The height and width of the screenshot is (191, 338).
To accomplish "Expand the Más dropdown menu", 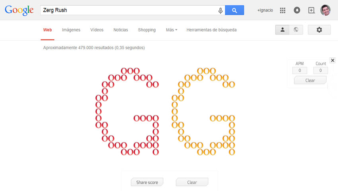I will tap(172, 30).
